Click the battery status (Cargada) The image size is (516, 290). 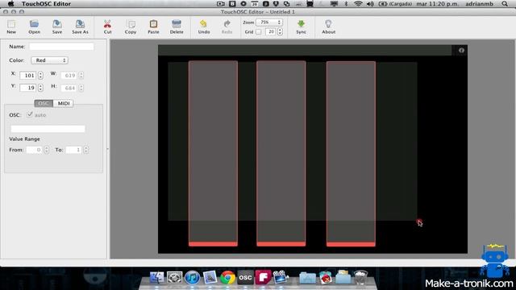coord(396,4)
